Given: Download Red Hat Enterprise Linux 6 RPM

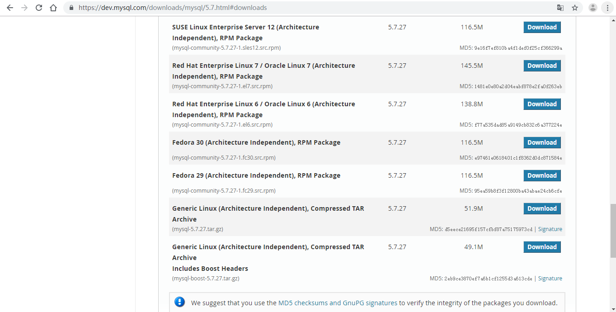Looking at the screenshot, I should tap(542, 104).
